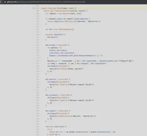This screenshot has height=136, width=147.
Task: Click 'X-Request-URL' string in options.url line
Action: (126, 61)
